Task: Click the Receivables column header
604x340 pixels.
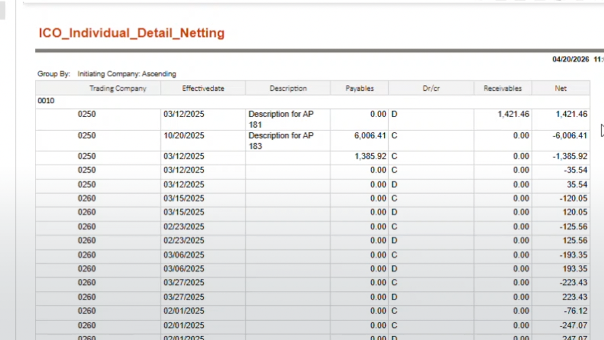Action: click(503, 88)
